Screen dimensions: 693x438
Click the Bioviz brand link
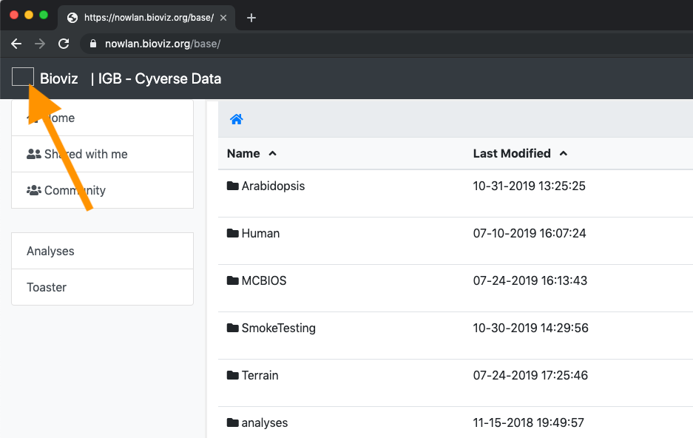[59, 78]
